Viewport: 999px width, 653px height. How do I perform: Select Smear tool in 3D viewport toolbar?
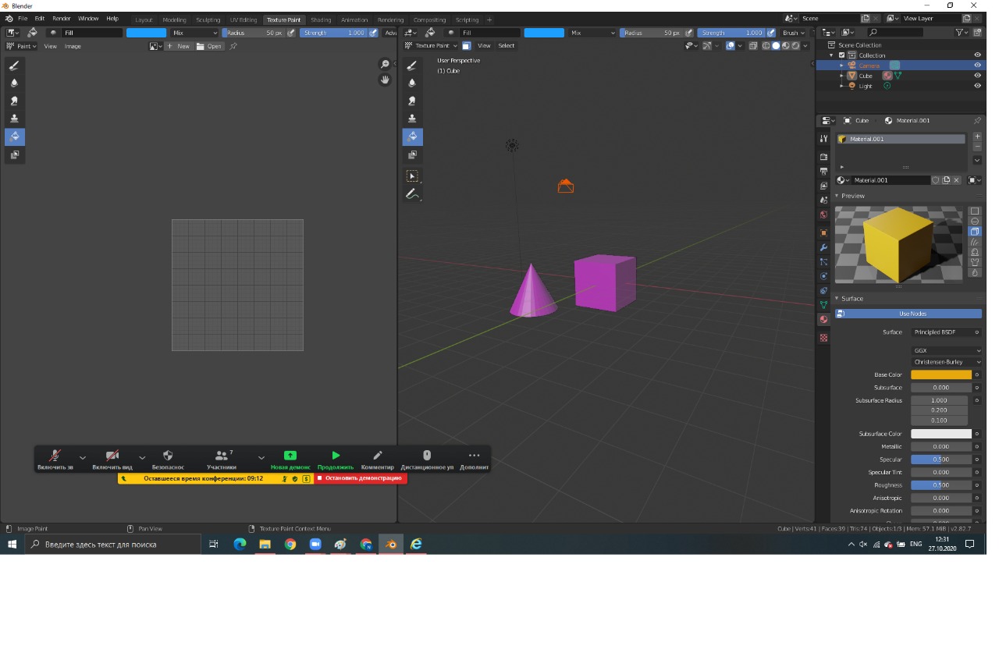point(412,101)
